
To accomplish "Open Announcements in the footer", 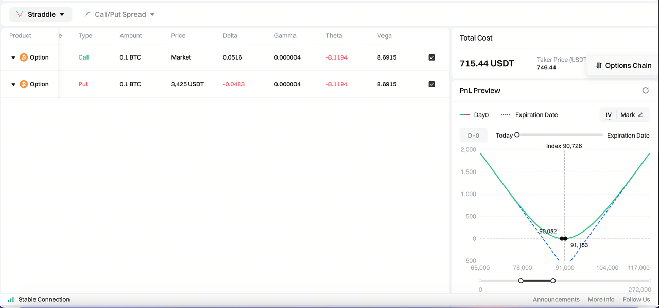I will [556, 299].
